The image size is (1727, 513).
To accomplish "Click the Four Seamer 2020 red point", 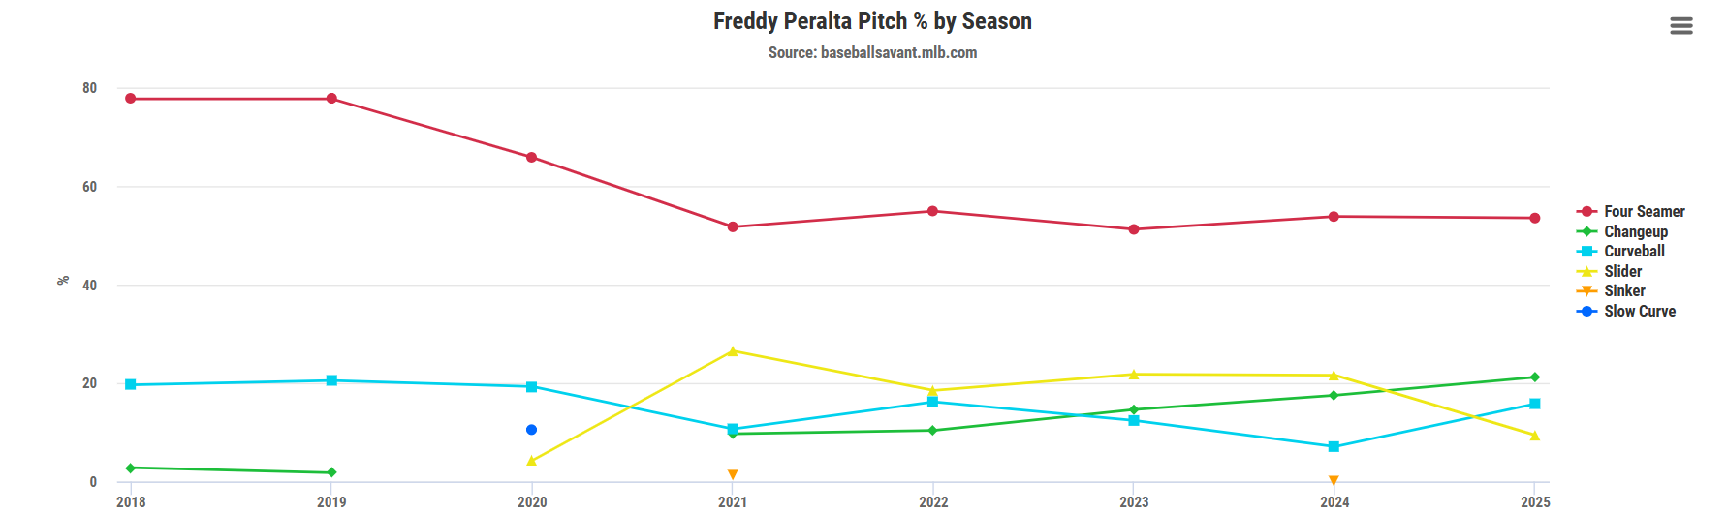I will 531,158.
